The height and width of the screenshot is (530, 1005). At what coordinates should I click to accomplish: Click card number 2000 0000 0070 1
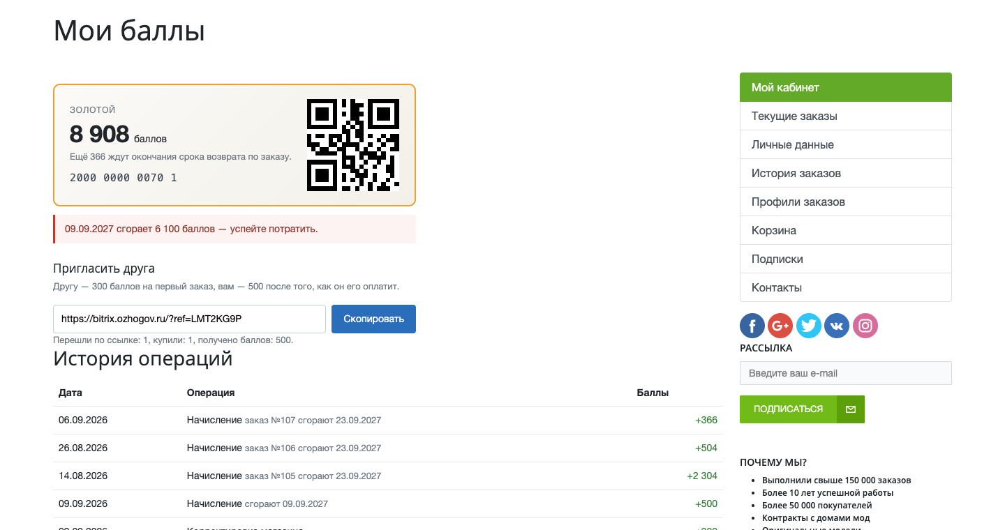click(124, 178)
